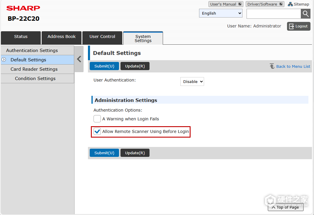This screenshot has height=215, width=314.
Task: Focus the search input field
Action: pyautogui.click(x=274, y=14)
